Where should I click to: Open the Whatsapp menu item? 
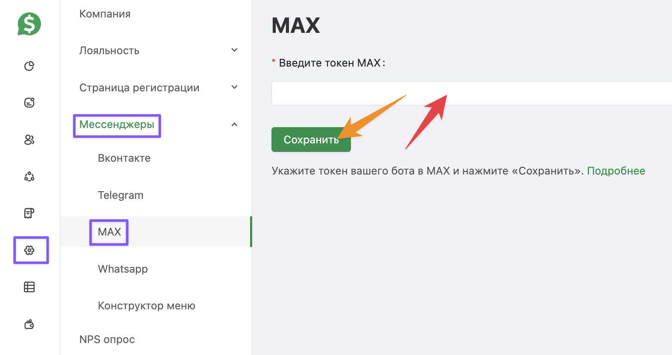point(123,269)
